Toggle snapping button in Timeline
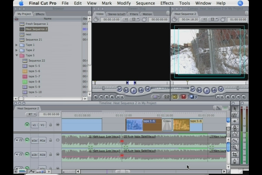This screenshot has height=175, width=262. click(225, 108)
